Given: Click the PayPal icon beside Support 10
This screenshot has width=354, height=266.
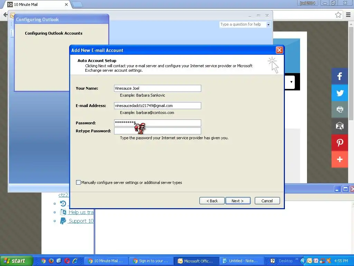Looking at the screenshot, I should pos(63,221).
